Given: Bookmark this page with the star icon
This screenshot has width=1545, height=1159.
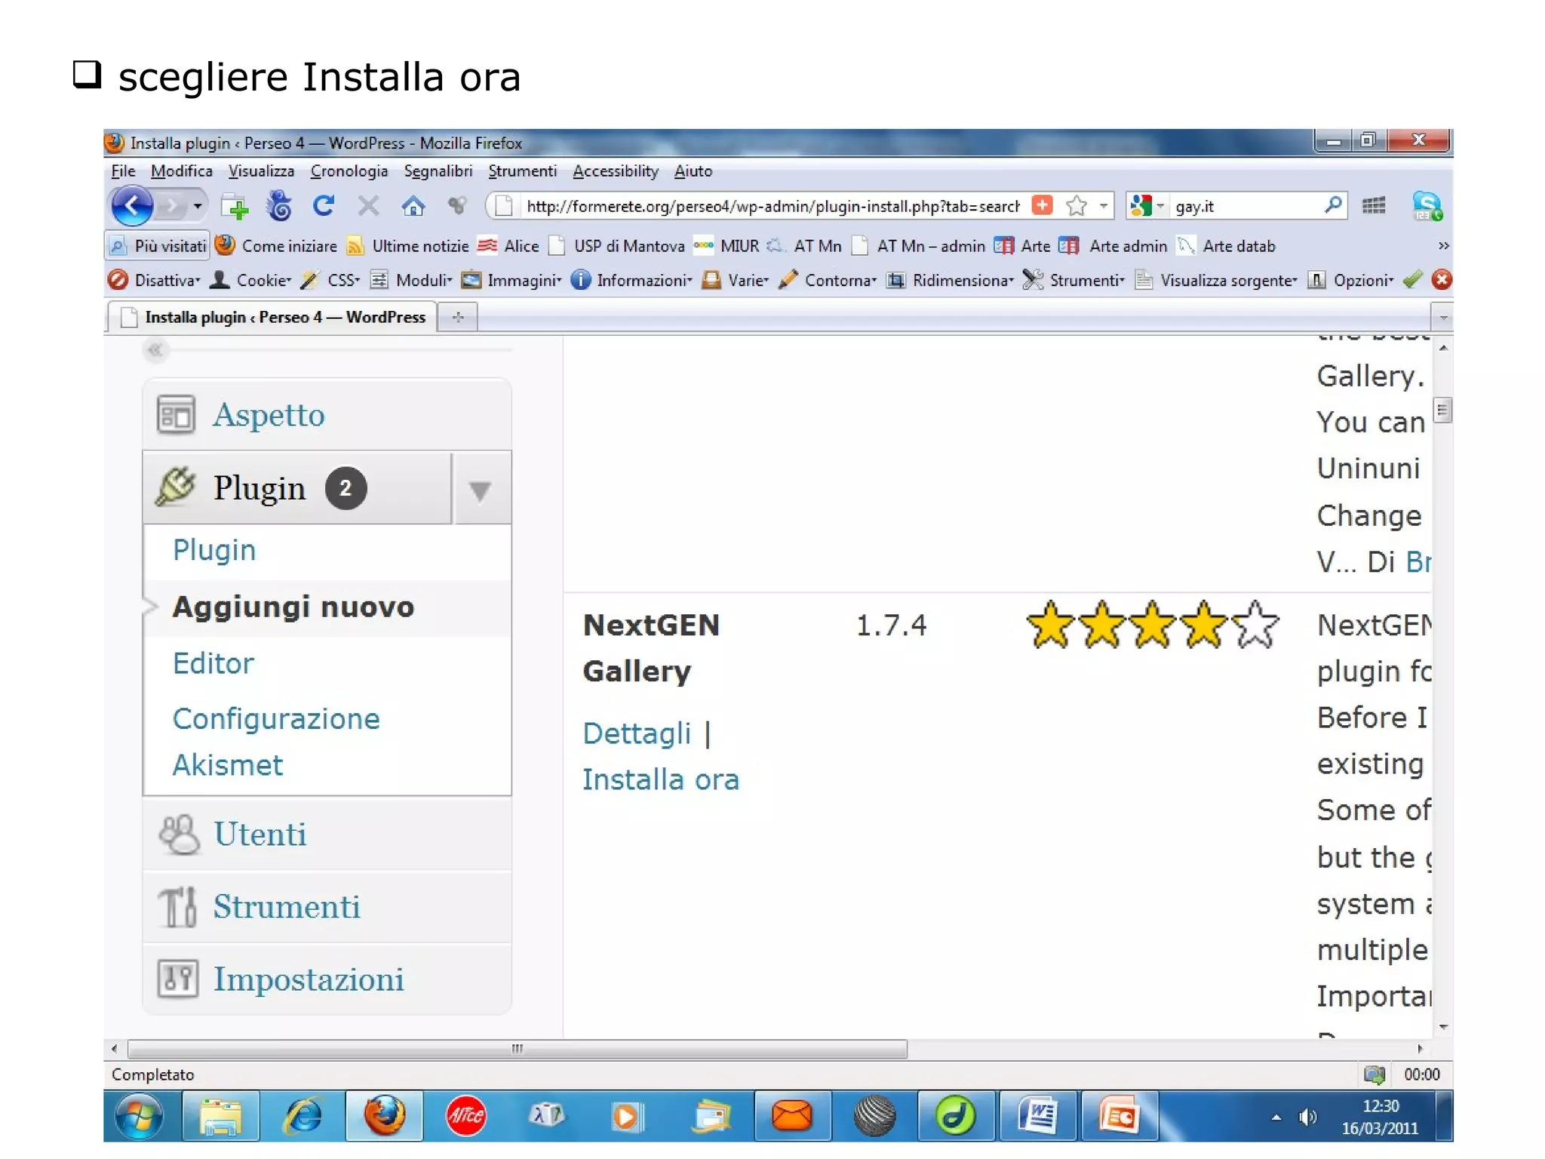Looking at the screenshot, I should click(x=1077, y=205).
